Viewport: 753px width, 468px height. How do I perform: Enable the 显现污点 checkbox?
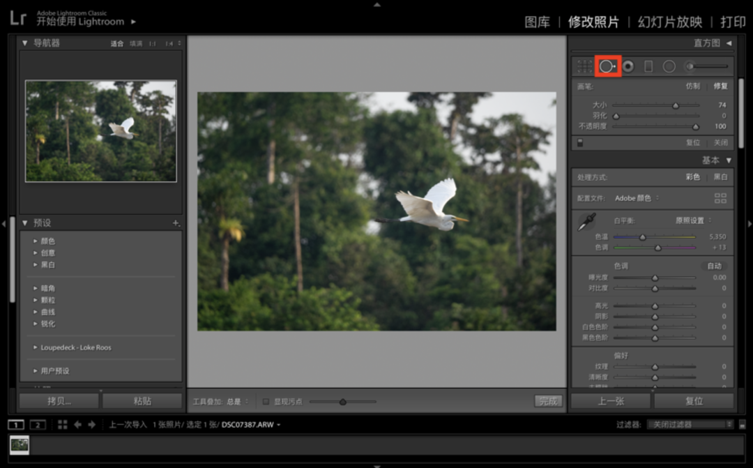click(266, 401)
